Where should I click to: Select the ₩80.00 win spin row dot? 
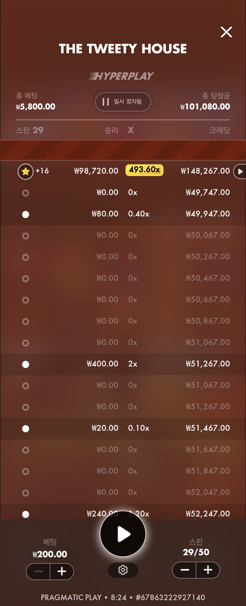[26, 214]
